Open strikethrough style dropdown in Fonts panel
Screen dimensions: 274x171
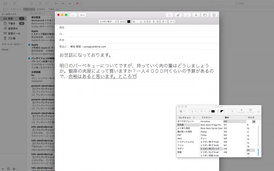(202, 111)
